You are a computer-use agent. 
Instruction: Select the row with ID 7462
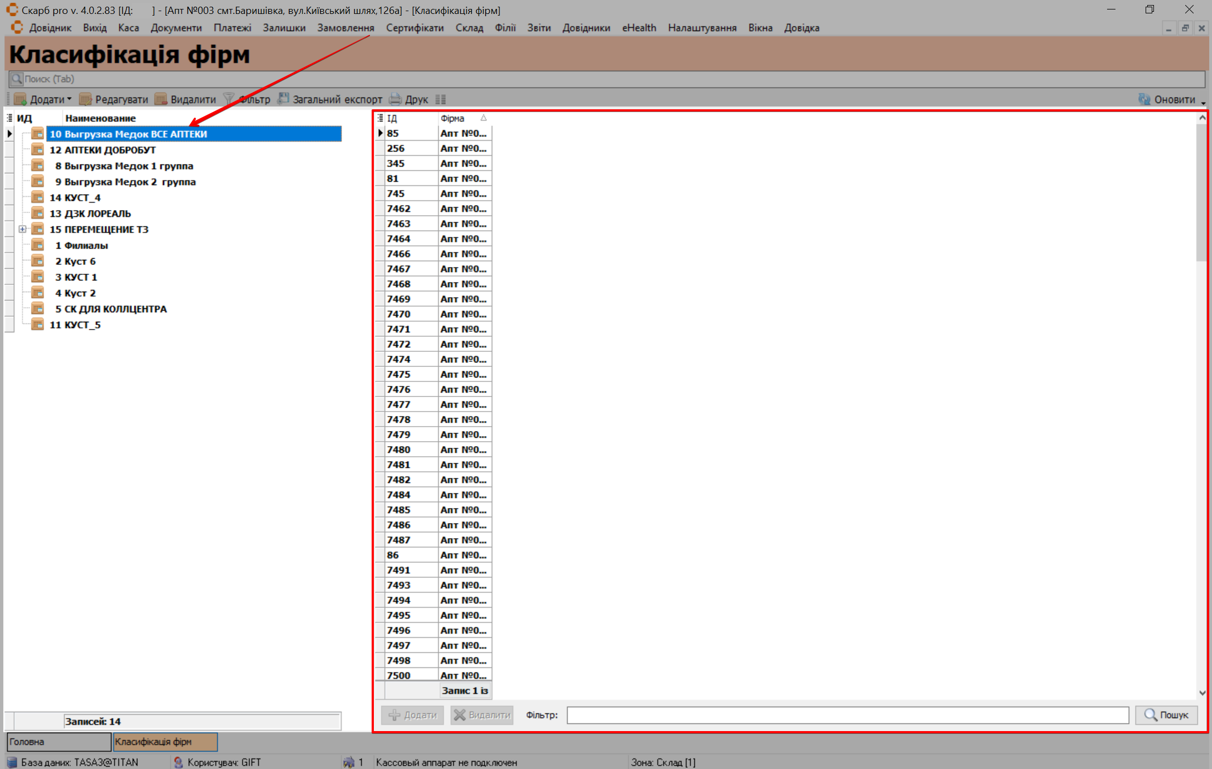(x=398, y=209)
